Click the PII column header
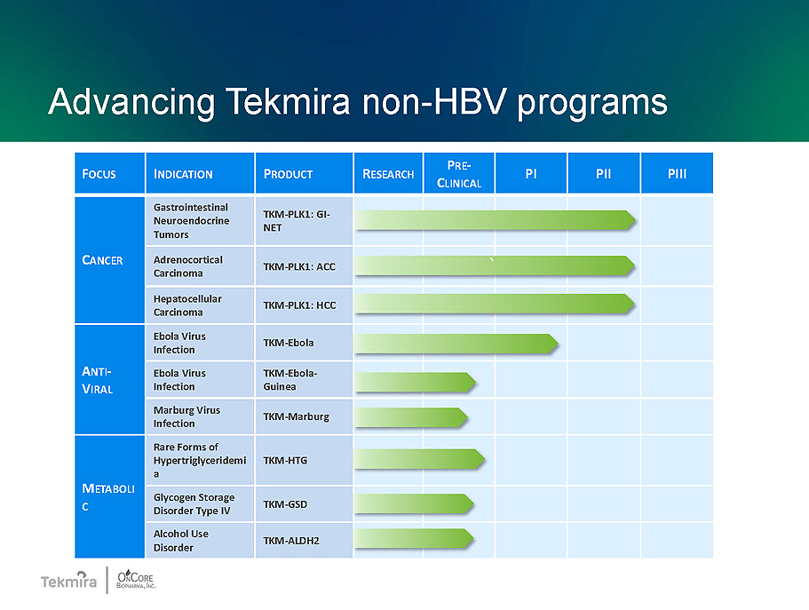 (604, 173)
